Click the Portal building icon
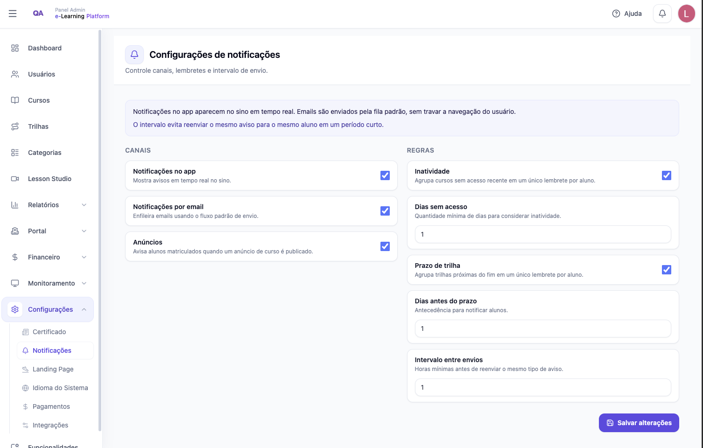Screen dimensions: 703x448 tap(15, 231)
